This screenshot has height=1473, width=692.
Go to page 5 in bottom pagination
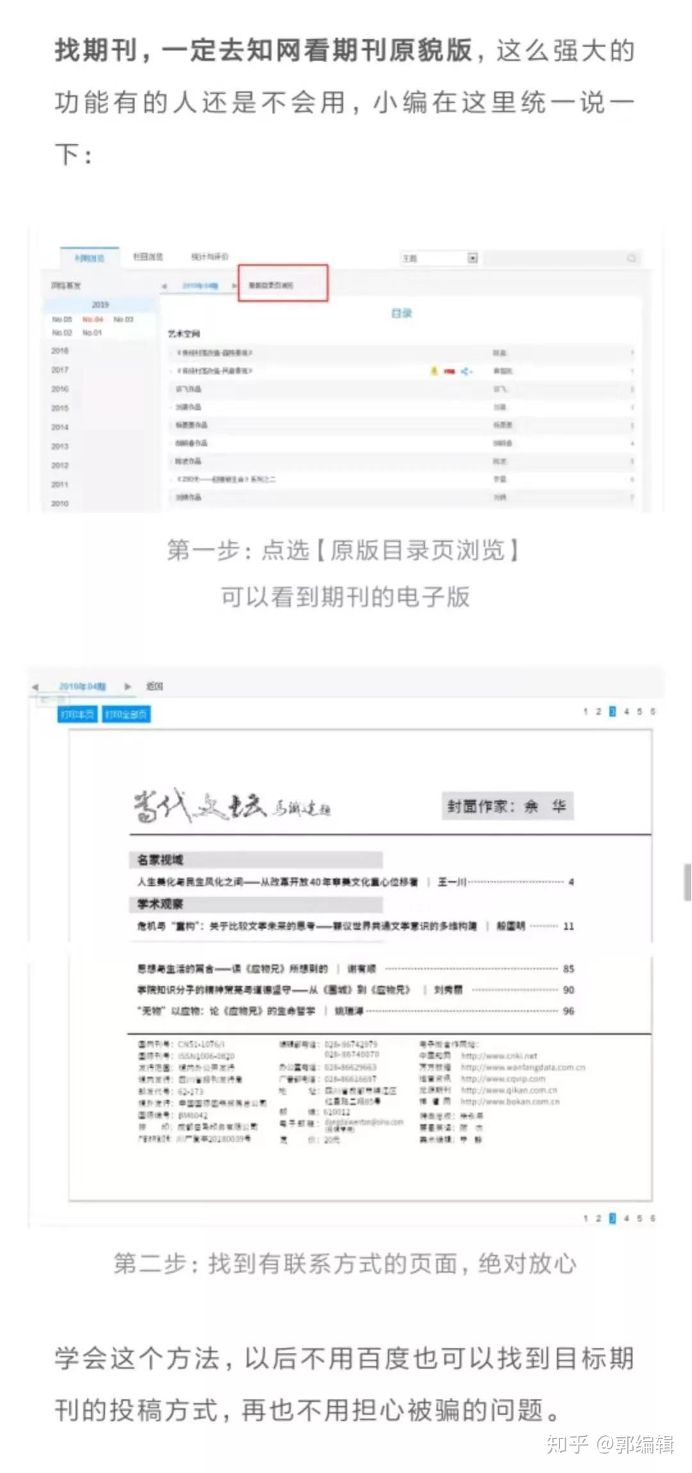coord(639,1218)
